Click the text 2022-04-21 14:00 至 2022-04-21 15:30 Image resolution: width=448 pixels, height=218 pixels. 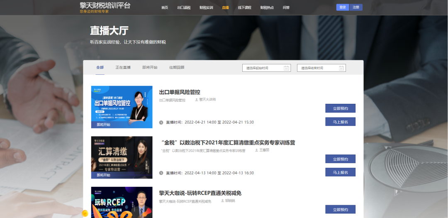click(x=219, y=122)
